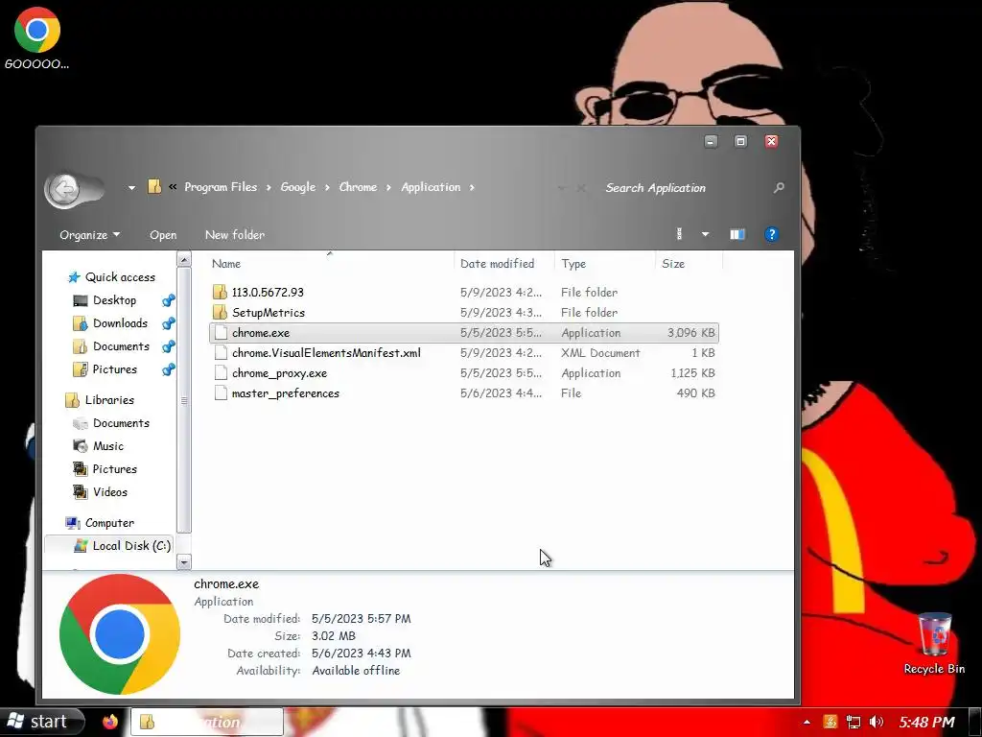The height and width of the screenshot is (737, 982).
Task: Select the Application breadcrumb
Action: click(431, 187)
